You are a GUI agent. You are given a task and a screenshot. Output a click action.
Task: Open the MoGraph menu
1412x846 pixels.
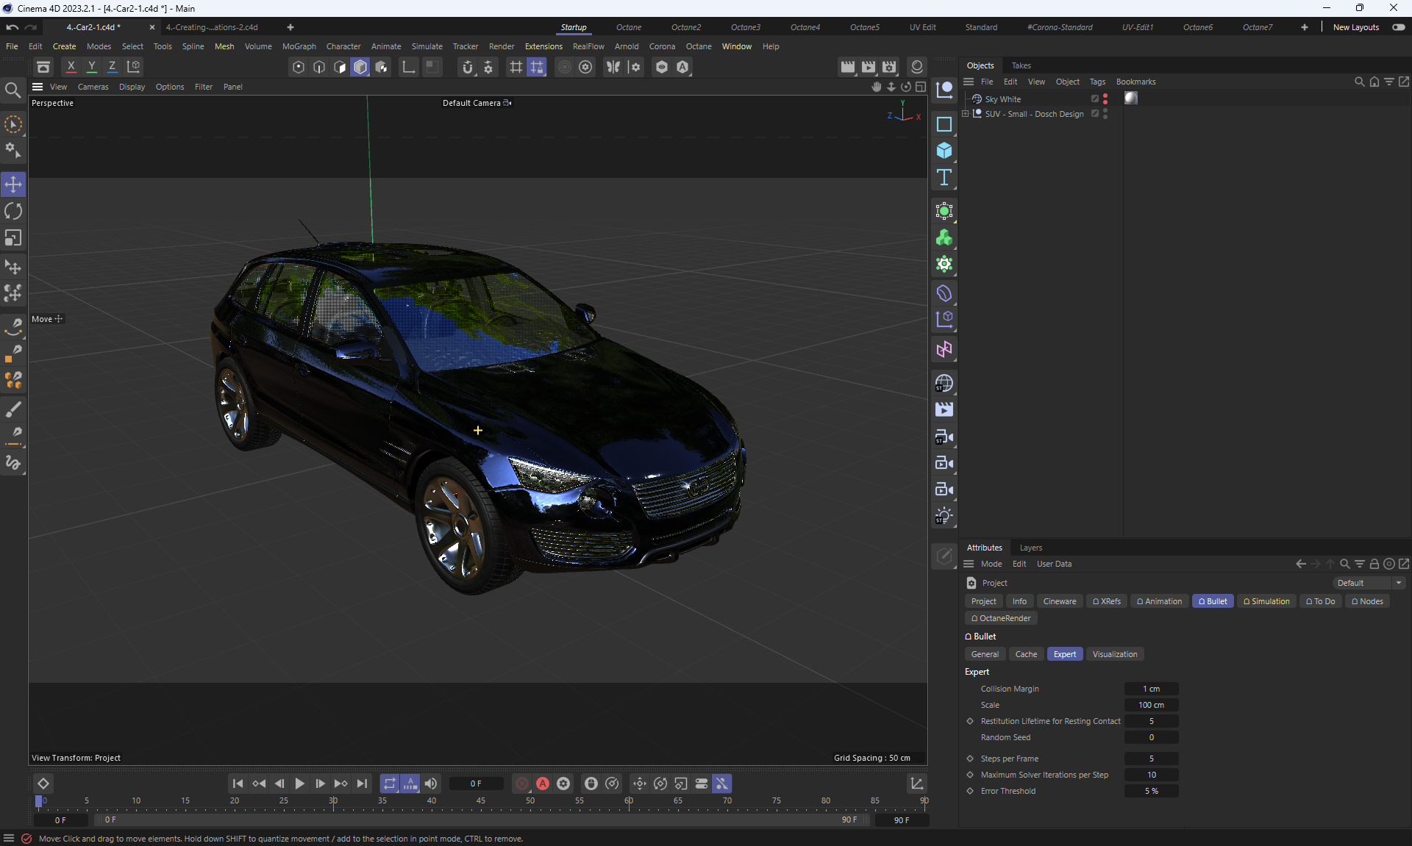(299, 46)
